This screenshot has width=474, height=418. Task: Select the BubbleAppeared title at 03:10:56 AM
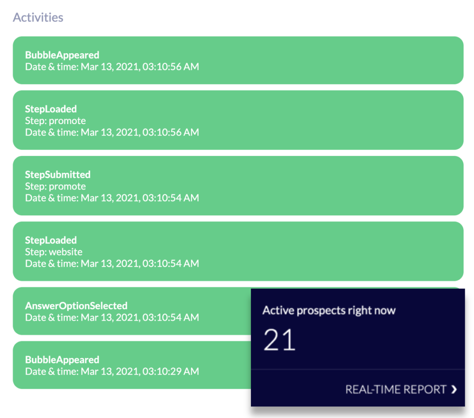coord(62,55)
